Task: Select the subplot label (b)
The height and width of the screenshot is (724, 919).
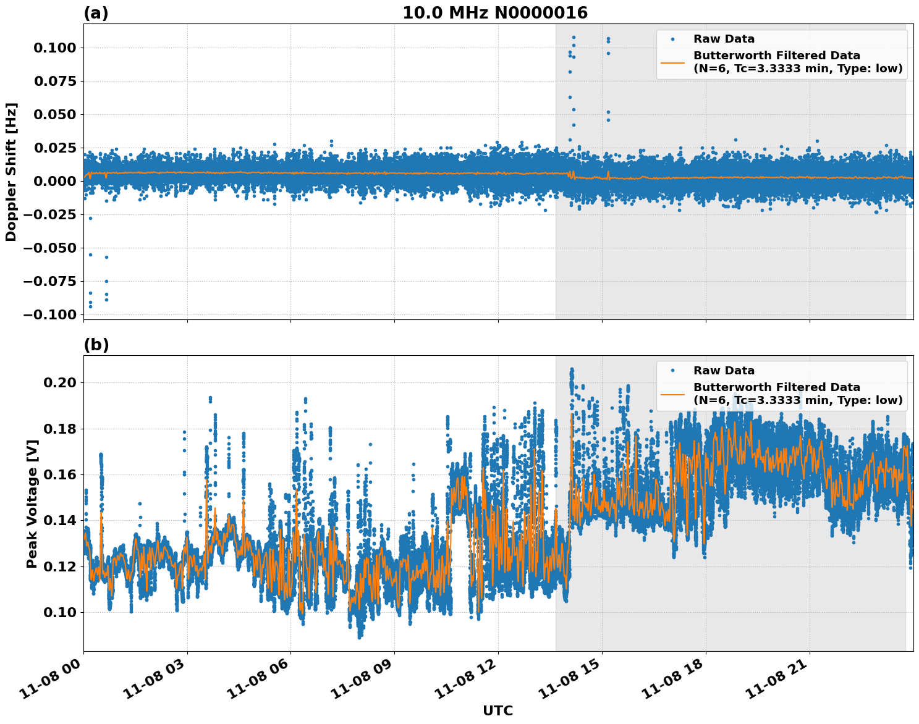Action: point(96,345)
